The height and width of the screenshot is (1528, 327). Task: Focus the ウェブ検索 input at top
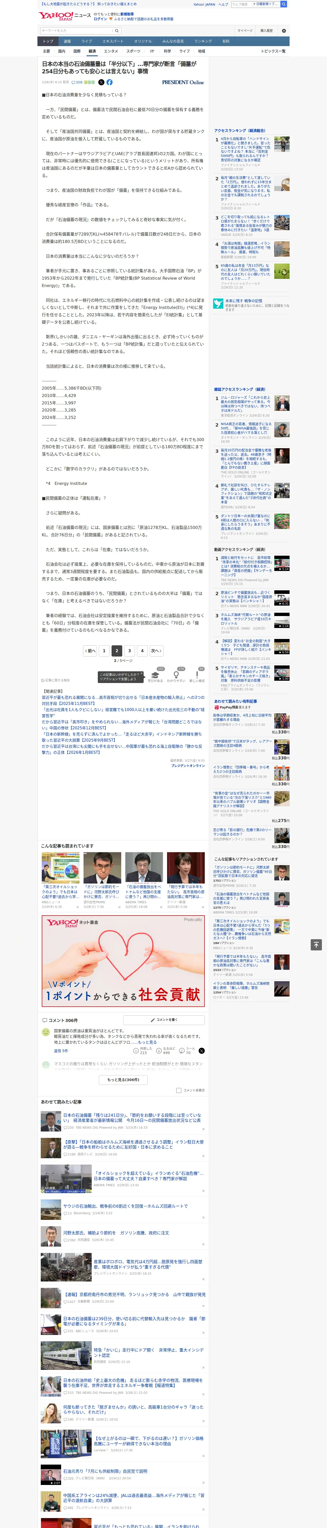point(241,4)
